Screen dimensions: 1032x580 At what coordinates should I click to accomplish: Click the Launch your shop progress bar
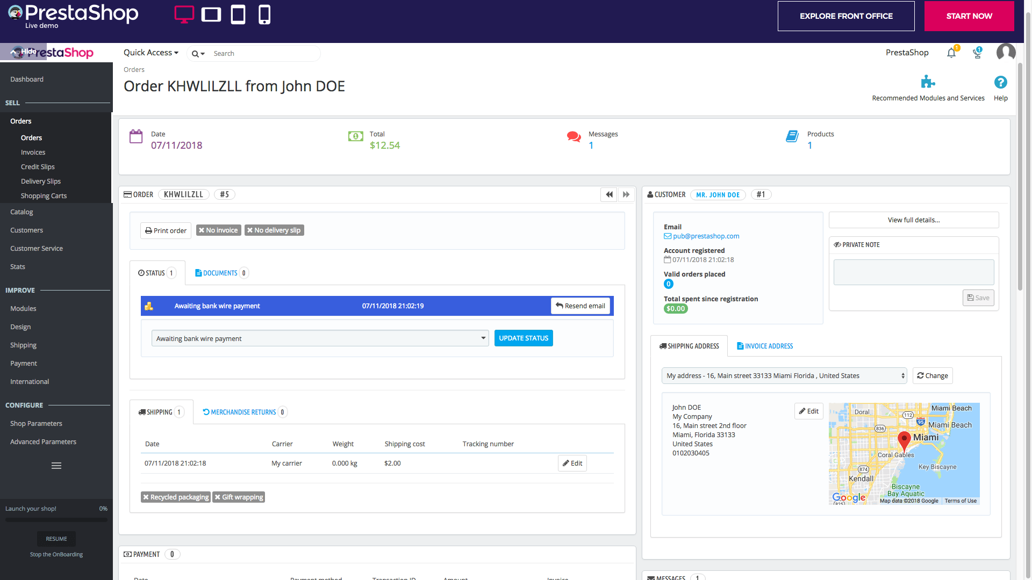click(56, 520)
